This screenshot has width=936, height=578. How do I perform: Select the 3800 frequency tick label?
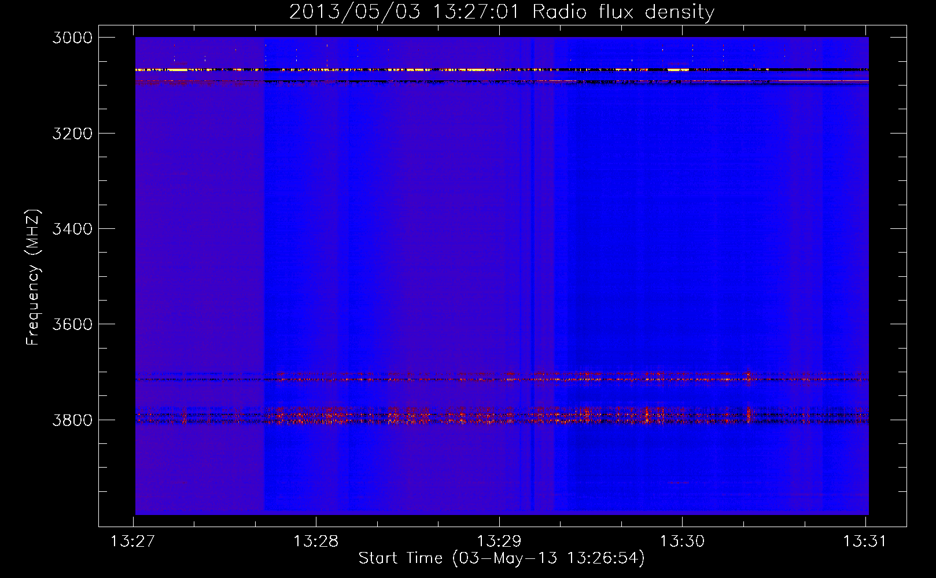[72, 420]
